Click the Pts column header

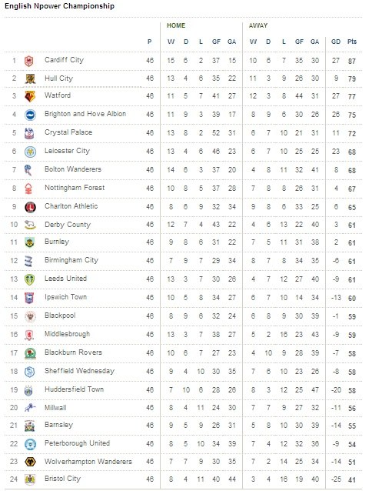(x=352, y=42)
